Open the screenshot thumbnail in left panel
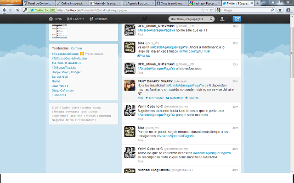Image resolution: width=294 pixels, height=183 pixels. [x=59, y=31]
